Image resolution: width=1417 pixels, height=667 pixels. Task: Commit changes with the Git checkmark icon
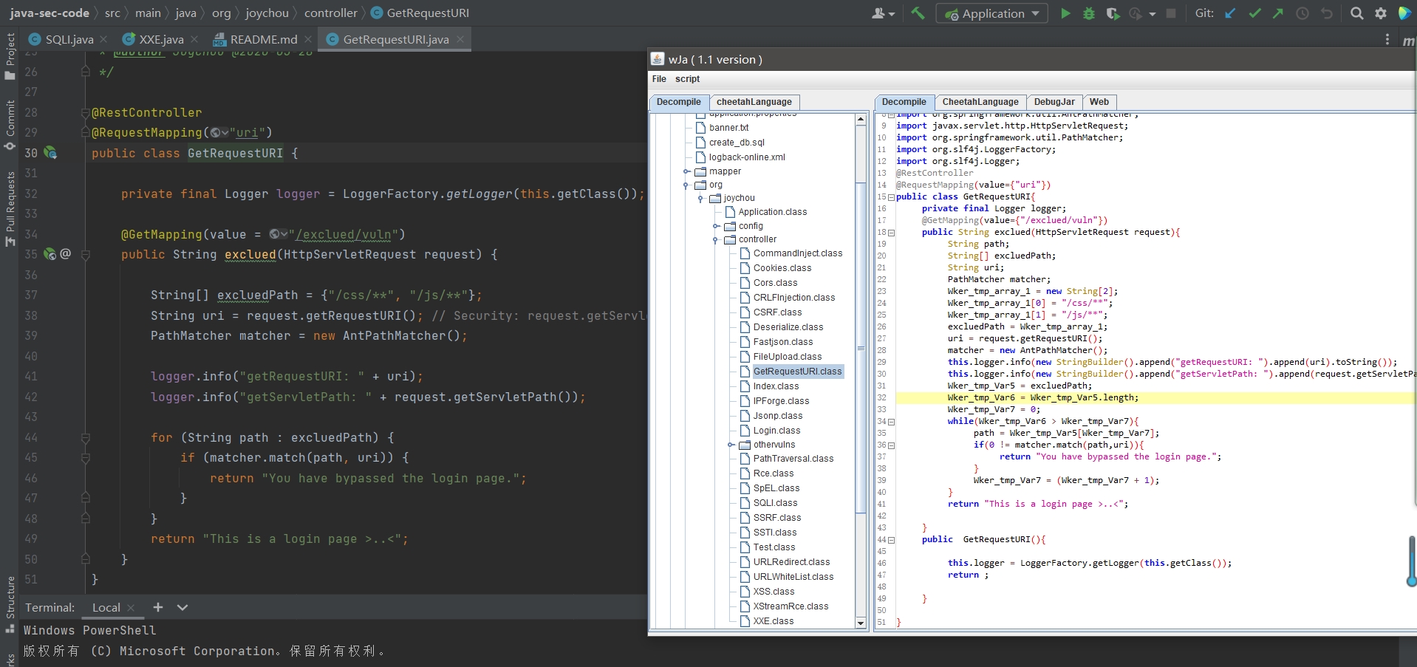(x=1254, y=13)
